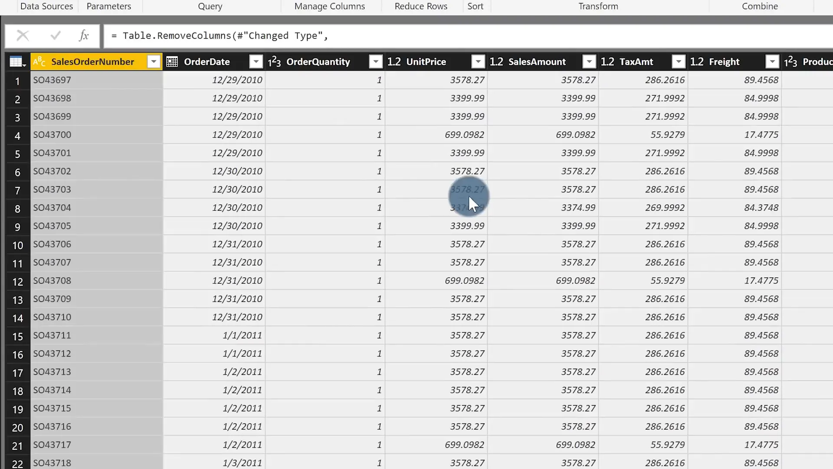Click the 123 whole number icon on OrderQuantity

click(x=274, y=61)
